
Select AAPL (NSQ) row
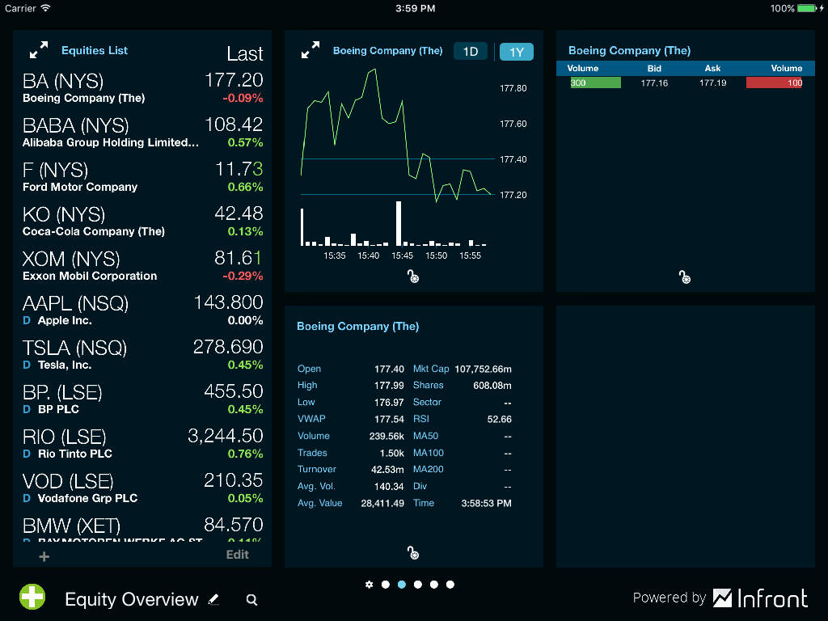[142, 310]
